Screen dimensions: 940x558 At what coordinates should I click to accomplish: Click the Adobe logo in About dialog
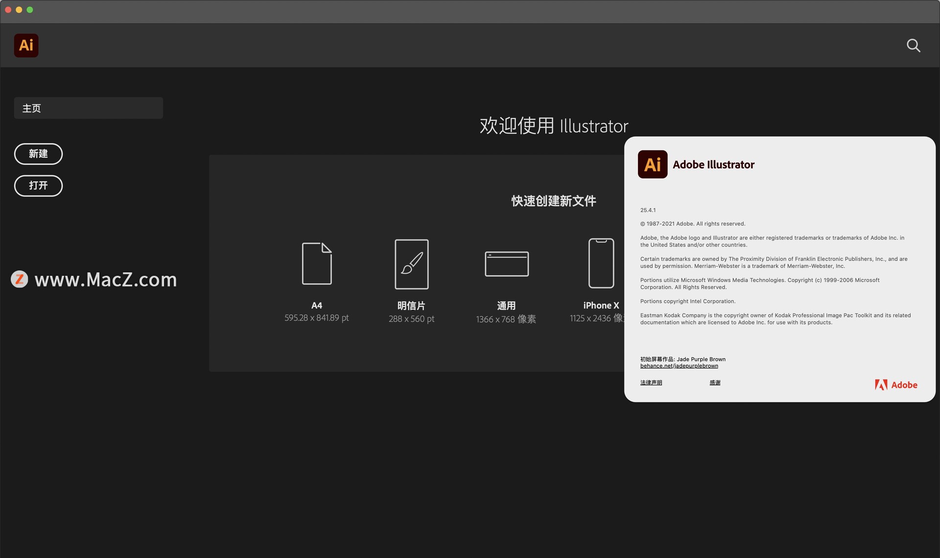[896, 385]
